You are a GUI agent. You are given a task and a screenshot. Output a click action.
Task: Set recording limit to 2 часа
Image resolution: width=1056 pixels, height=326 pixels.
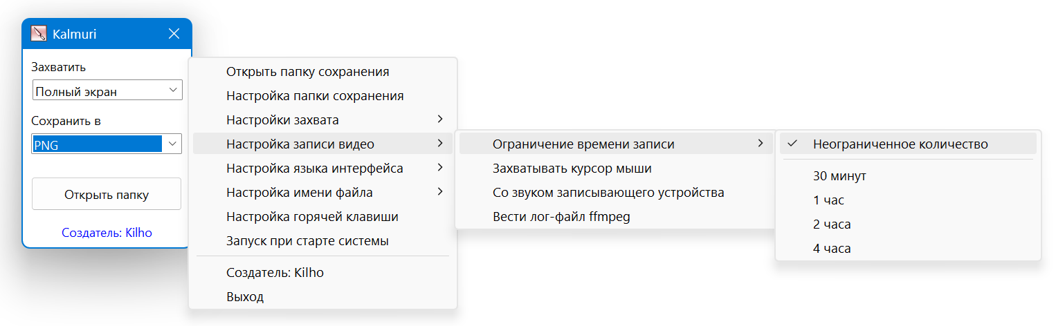coord(832,224)
